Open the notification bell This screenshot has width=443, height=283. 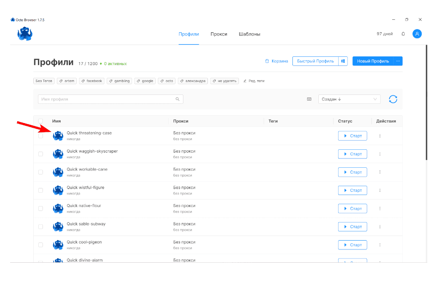[x=402, y=34]
